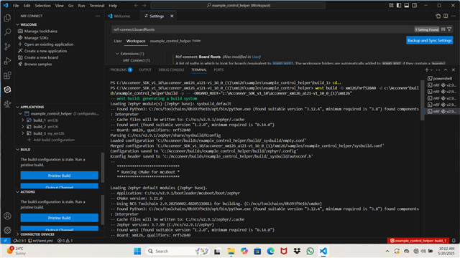This screenshot has height=258, width=460.
Task: Select the Workspace settings scope
Action: tap(136, 41)
